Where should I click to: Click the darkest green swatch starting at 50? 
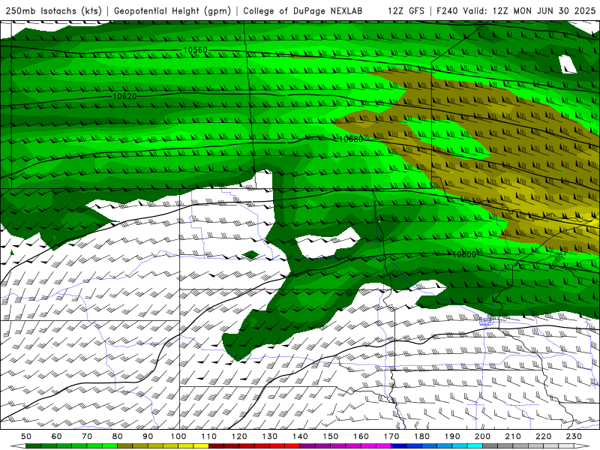[34, 446]
